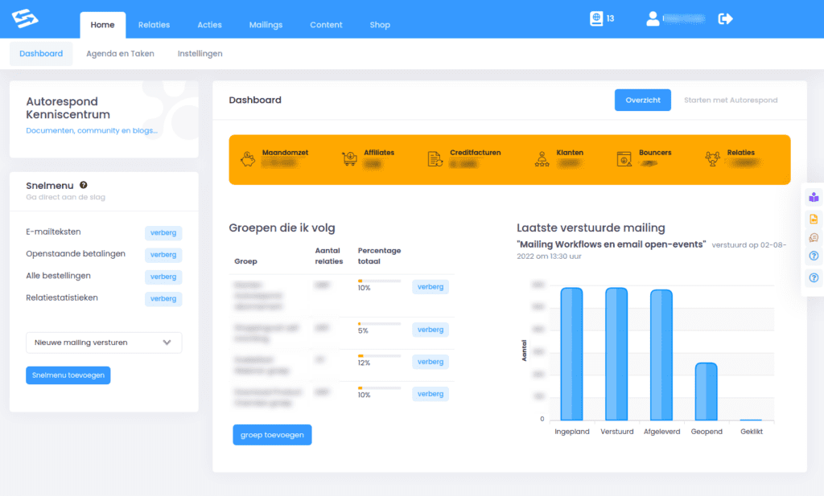
Task: Click the Autorespond Kenniscentrum heading
Action: coord(68,108)
